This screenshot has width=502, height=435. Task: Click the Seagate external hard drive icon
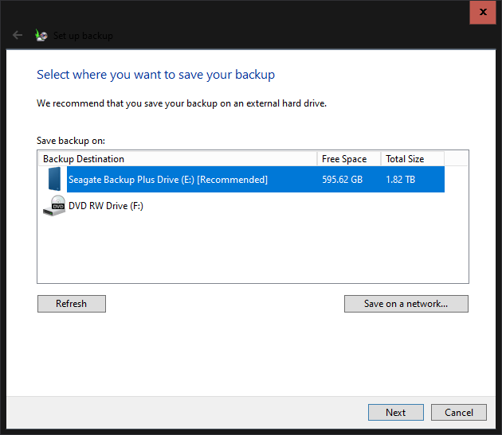(x=53, y=179)
